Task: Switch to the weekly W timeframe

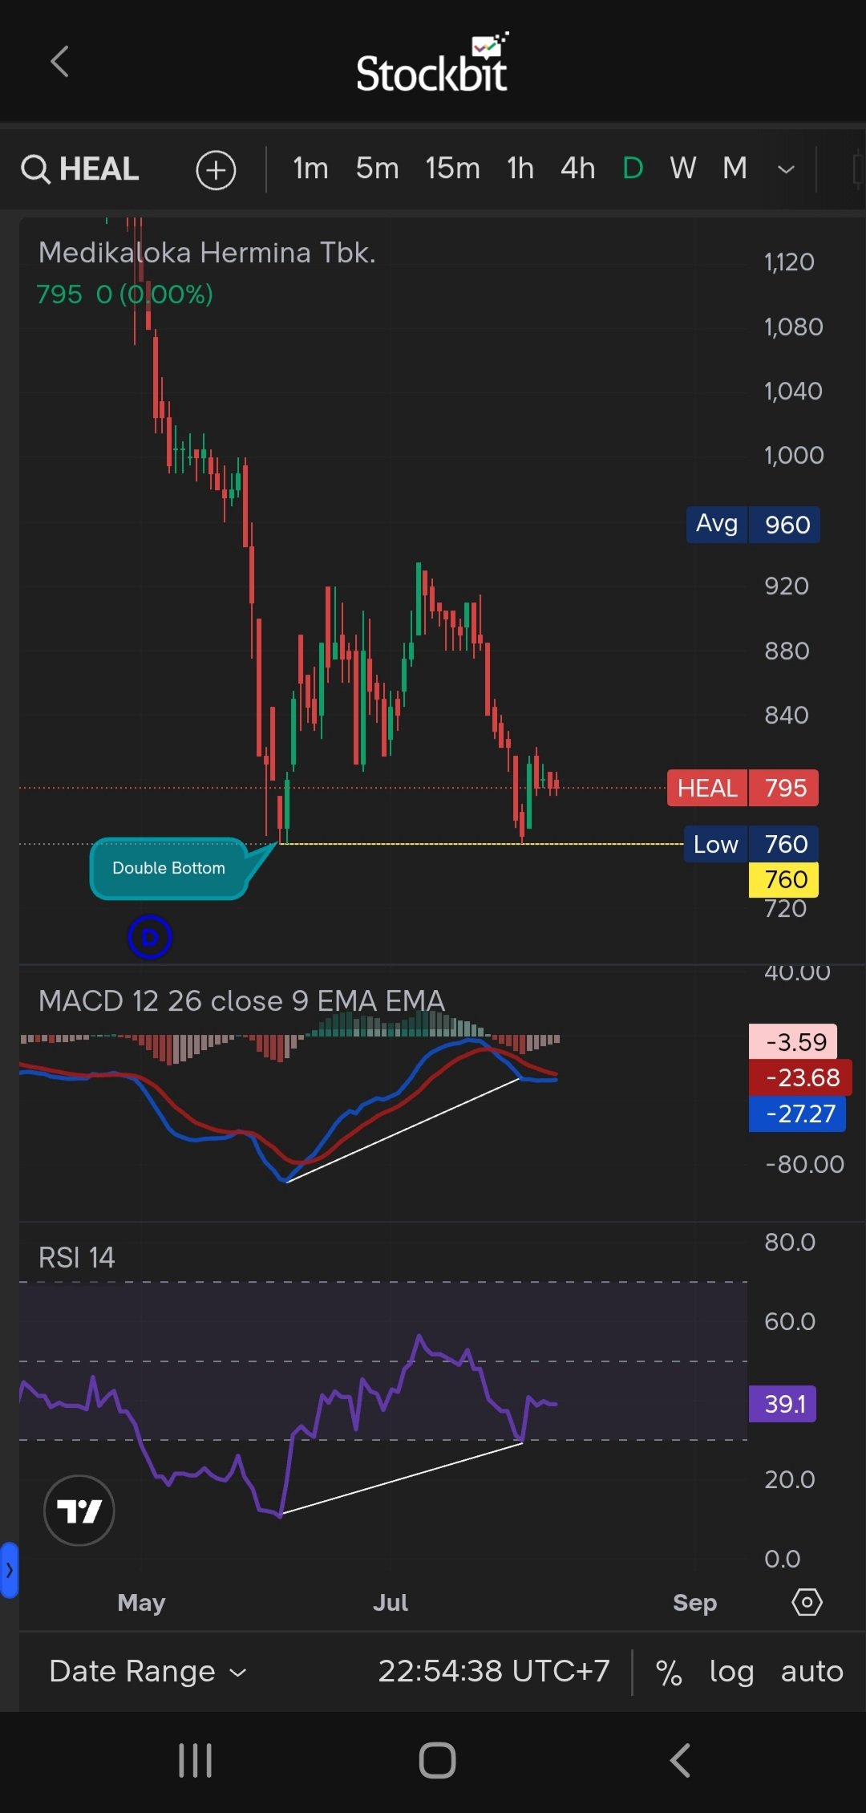Action: [x=682, y=168]
